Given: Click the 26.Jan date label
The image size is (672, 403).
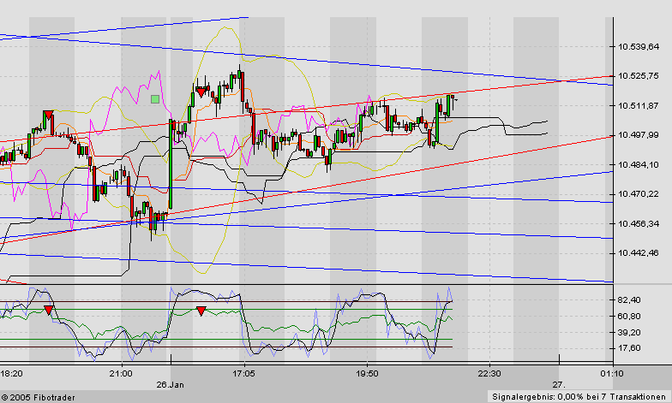Looking at the screenshot, I should click(170, 385).
